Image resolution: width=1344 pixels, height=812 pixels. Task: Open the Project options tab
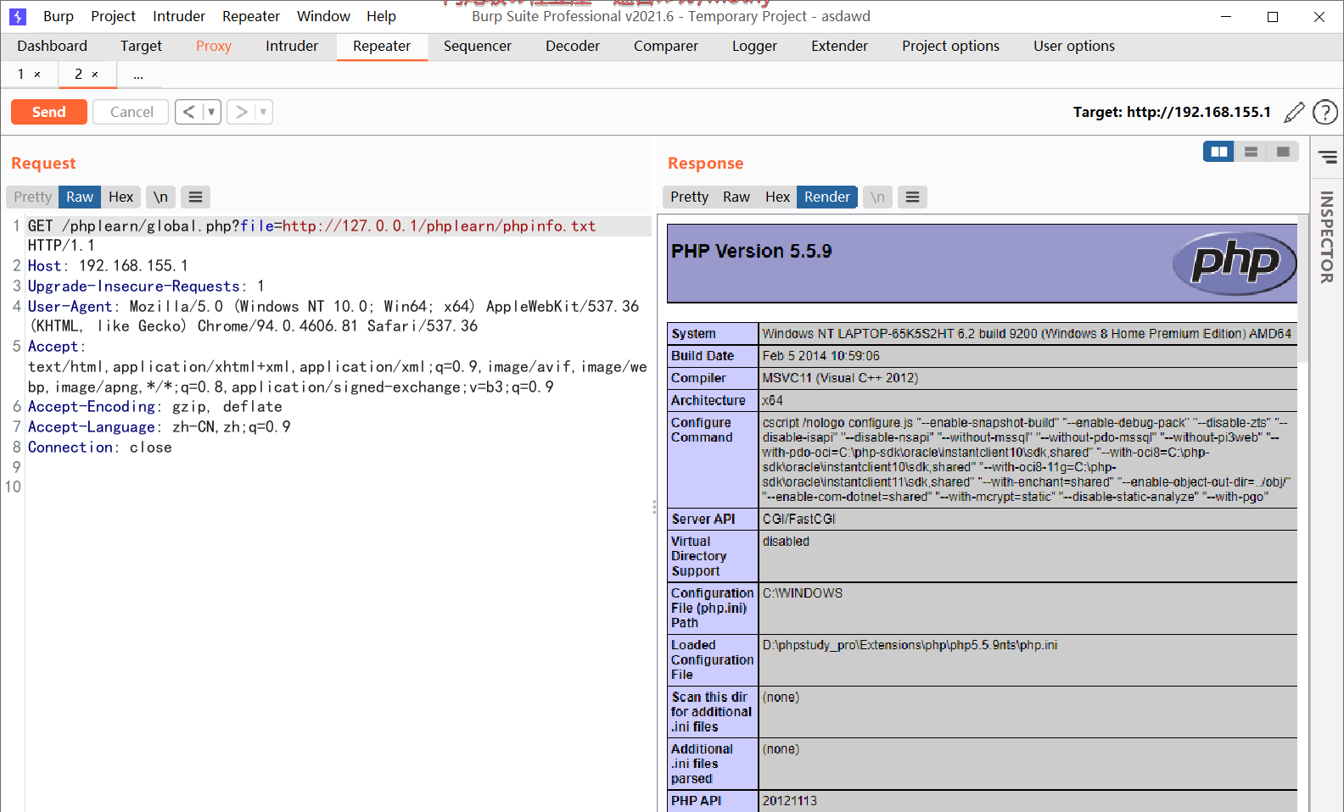pos(950,46)
